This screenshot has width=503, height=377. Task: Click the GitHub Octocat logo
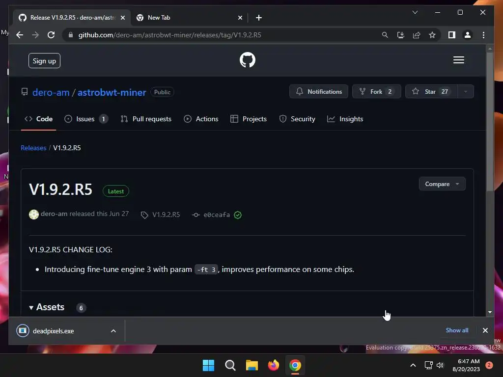[248, 60]
